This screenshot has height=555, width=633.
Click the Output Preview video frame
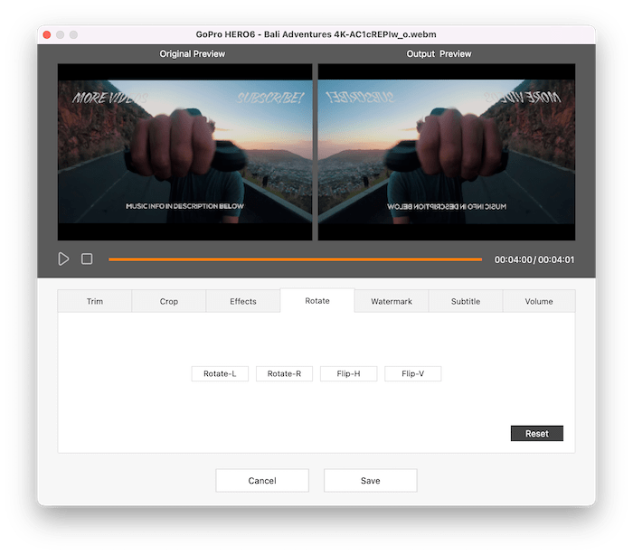447,152
